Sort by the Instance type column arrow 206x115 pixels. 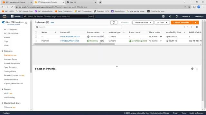[124, 32]
